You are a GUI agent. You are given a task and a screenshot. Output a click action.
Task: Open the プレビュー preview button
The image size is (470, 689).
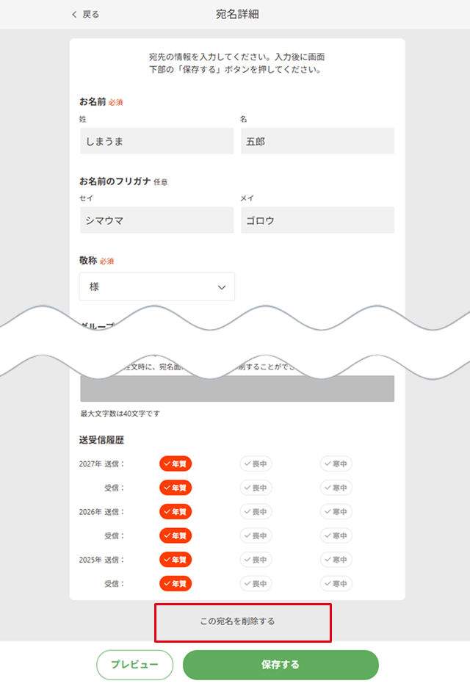coord(135,664)
